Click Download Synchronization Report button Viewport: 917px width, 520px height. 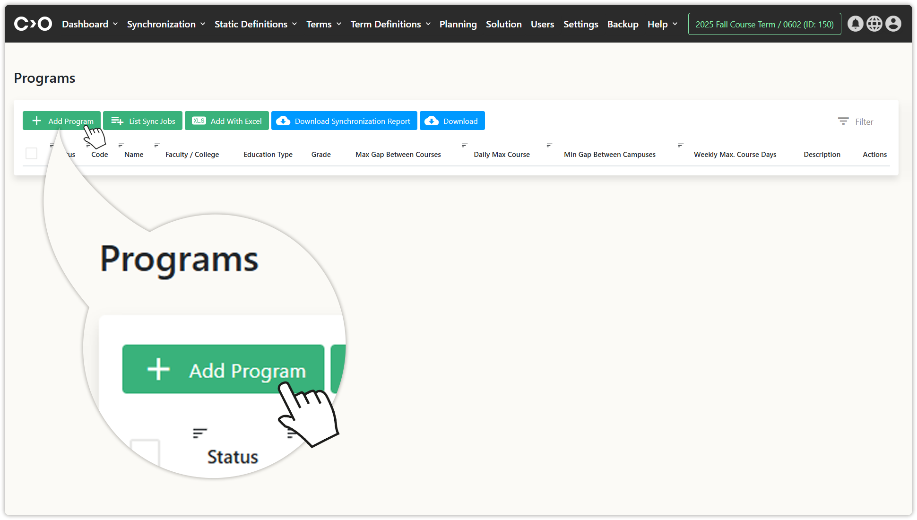(344, 121)
